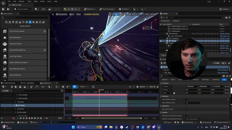Collapse the BP_Wraip sequencer track

(x=14, y=105)
